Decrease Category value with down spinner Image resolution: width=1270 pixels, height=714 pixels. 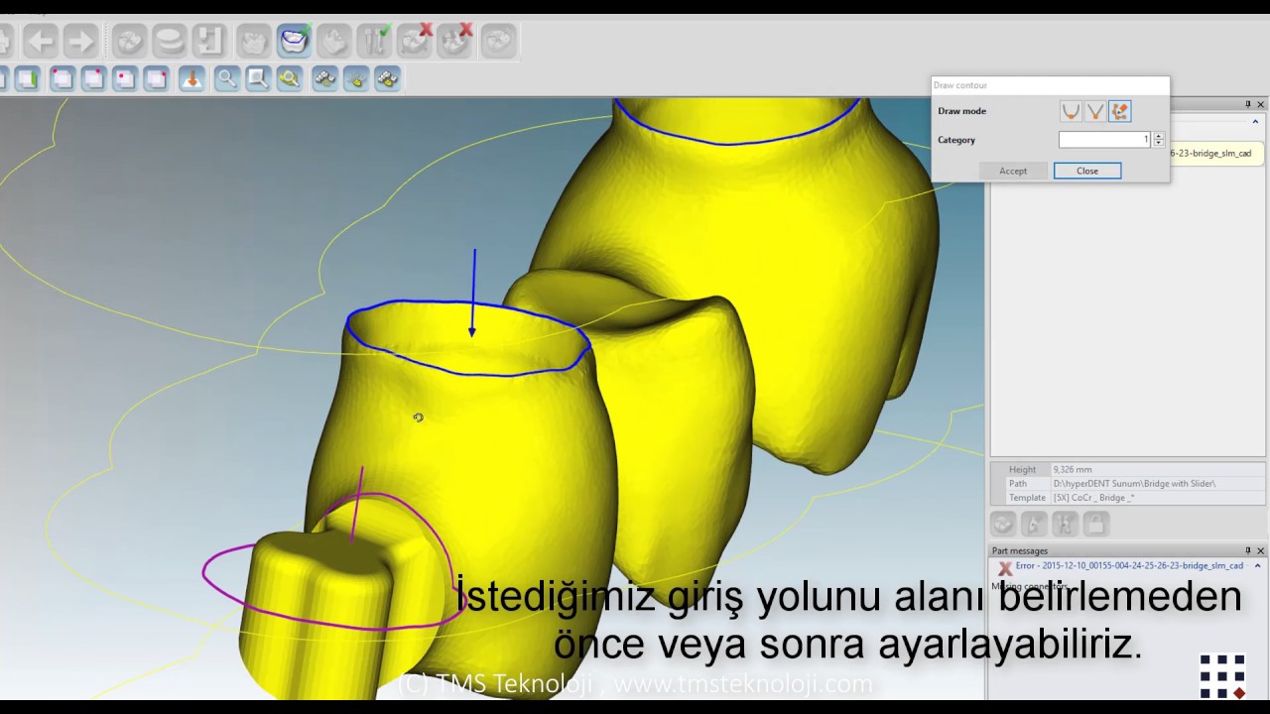coord(1158,144)
